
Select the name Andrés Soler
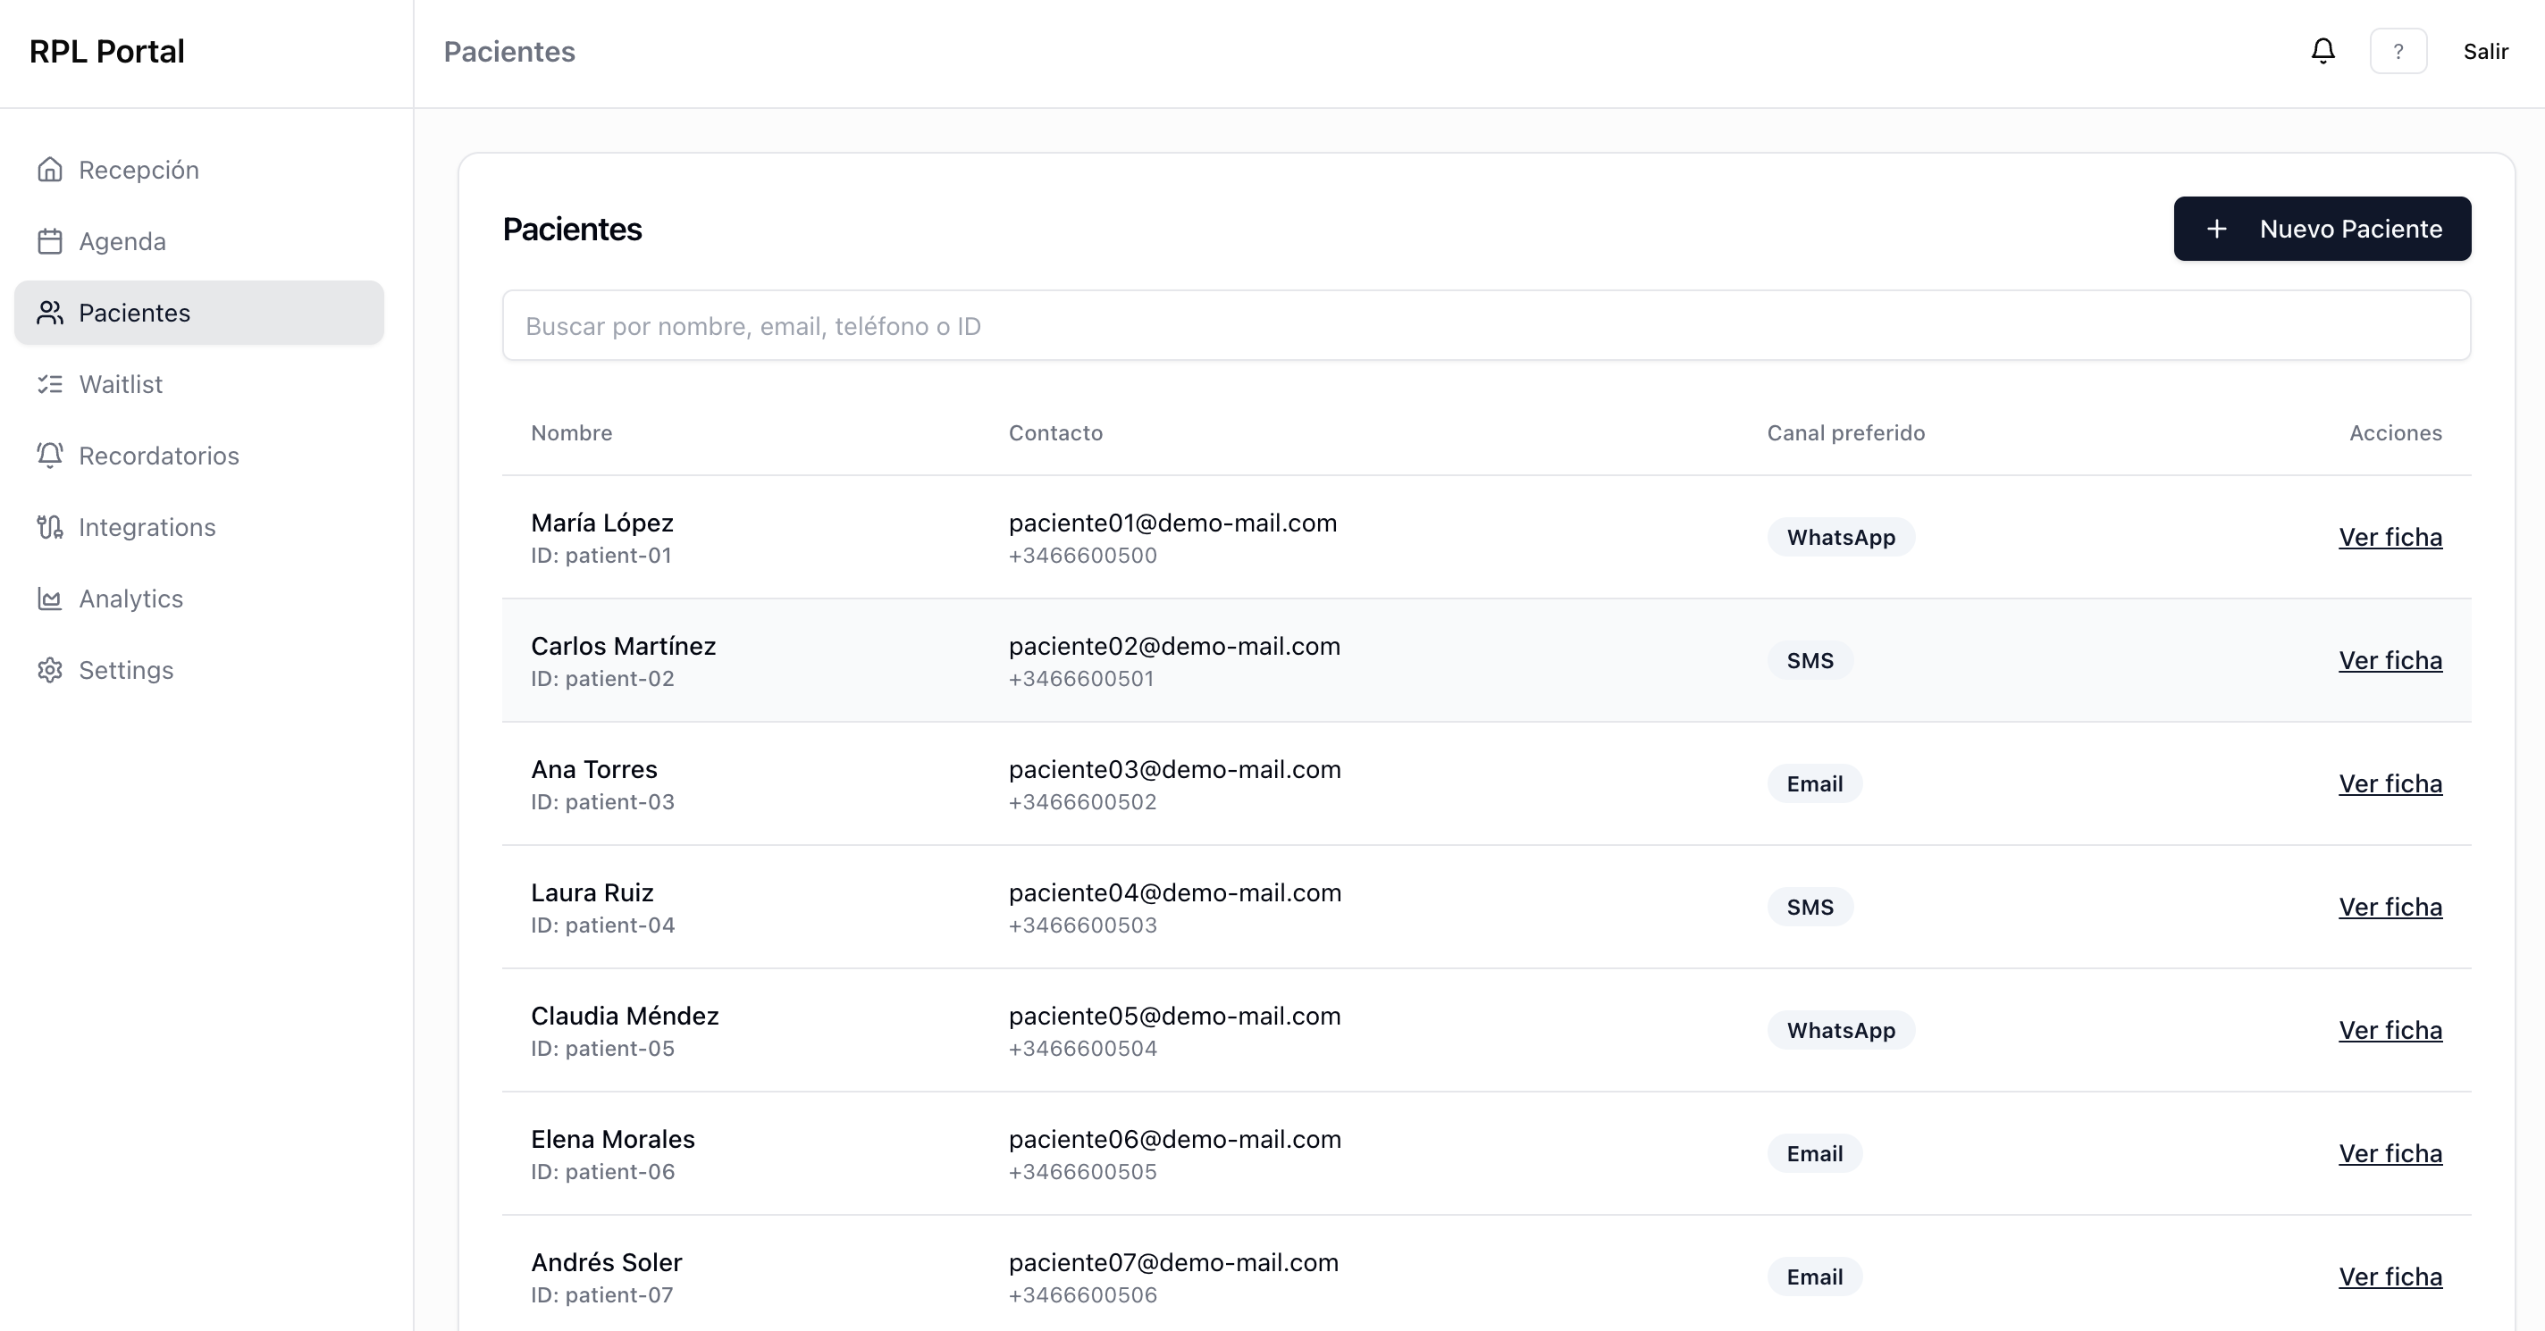[x=606, y=1263]
